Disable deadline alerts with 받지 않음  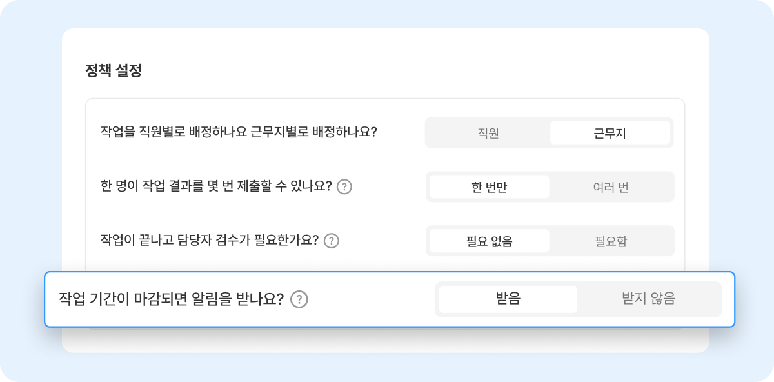click(x=648, y=299)
